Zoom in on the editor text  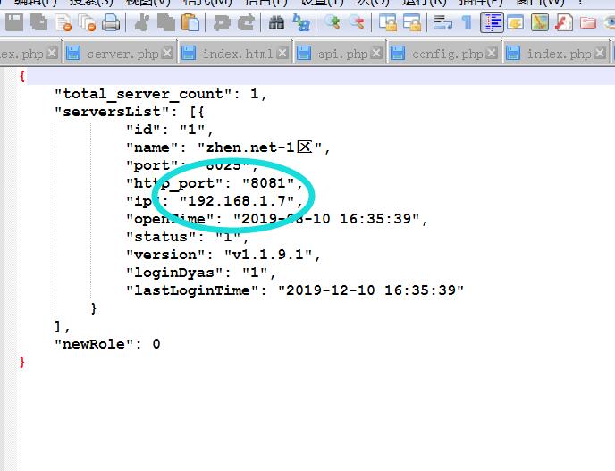[x=333, y=22]
